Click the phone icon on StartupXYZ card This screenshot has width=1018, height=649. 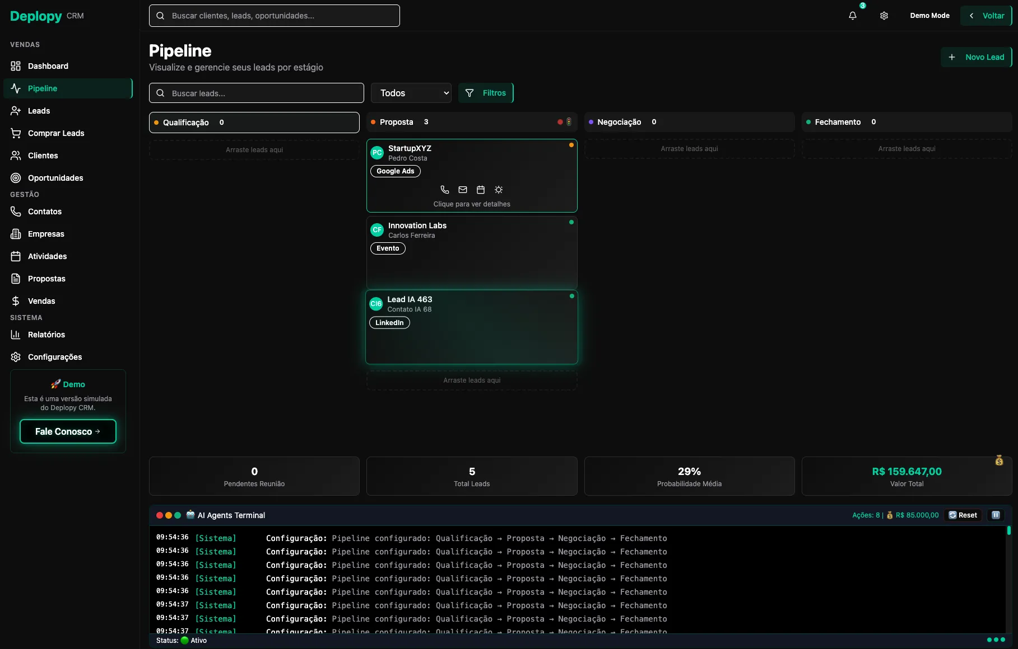coord(445,190)
